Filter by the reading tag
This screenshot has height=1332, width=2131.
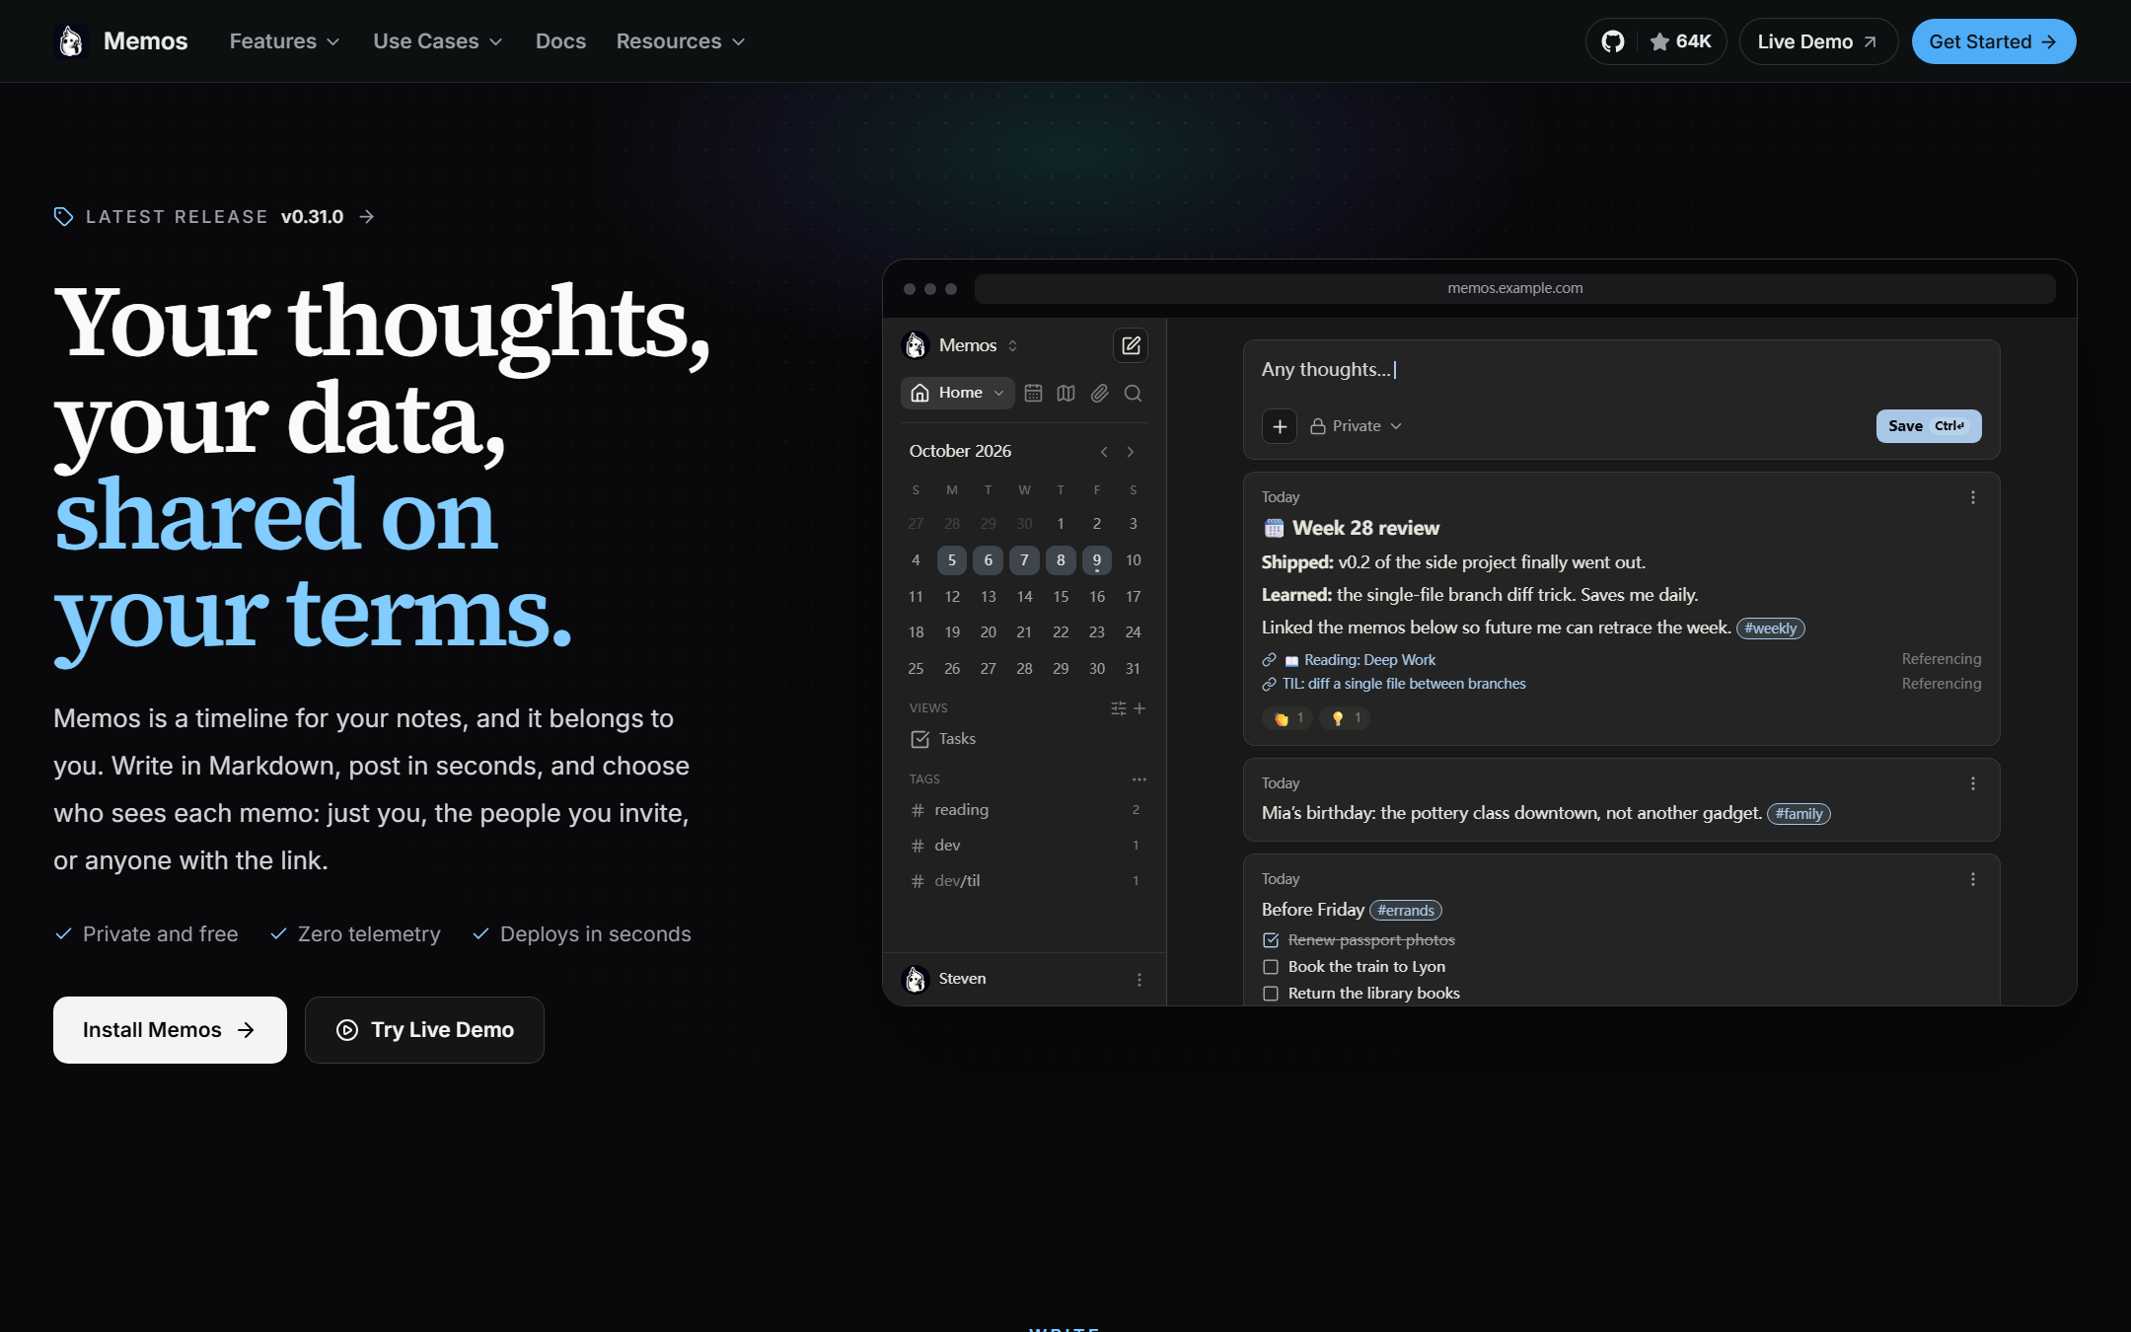(1024, 810)
